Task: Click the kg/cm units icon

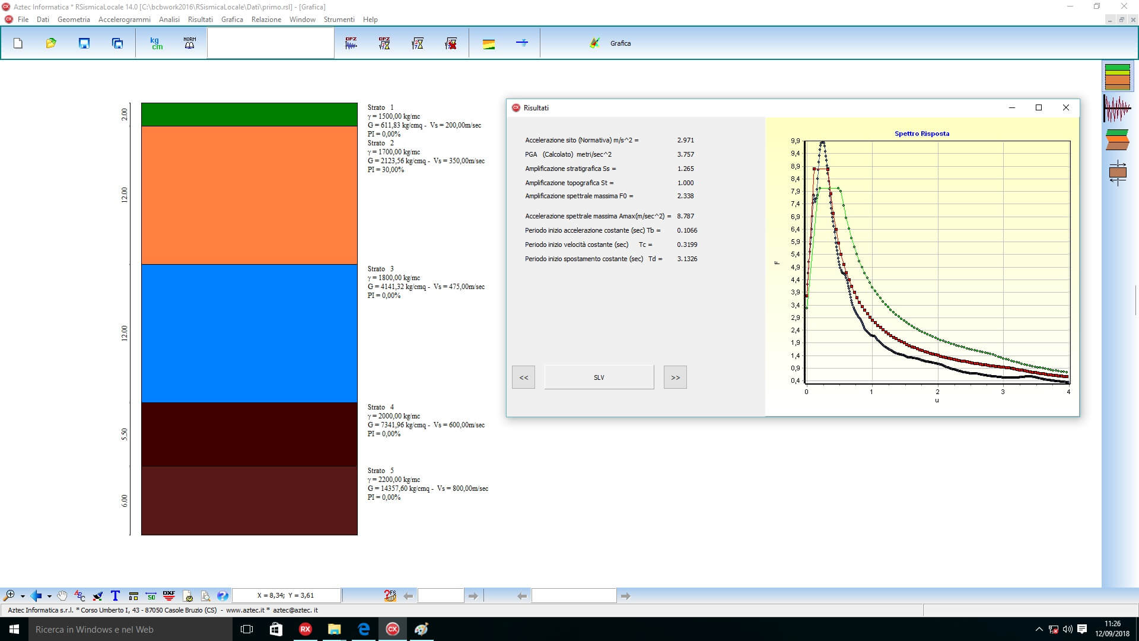Action: (x=156, y=43)
